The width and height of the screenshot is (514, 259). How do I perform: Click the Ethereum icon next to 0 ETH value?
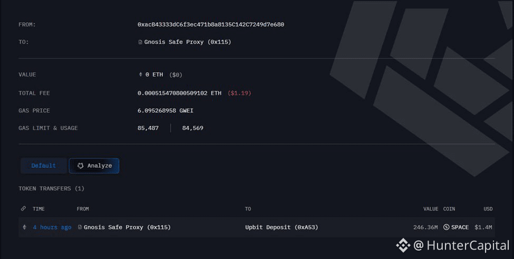click(141, 74)
